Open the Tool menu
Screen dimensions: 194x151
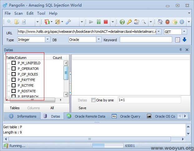41,13
